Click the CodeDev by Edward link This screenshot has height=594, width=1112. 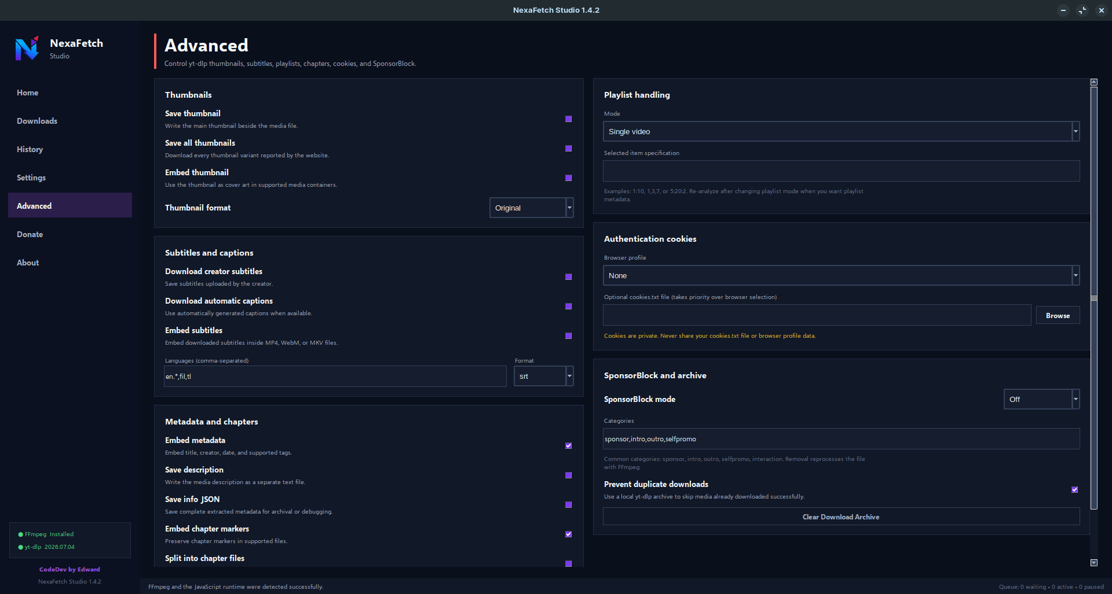(x=69, y=570)
